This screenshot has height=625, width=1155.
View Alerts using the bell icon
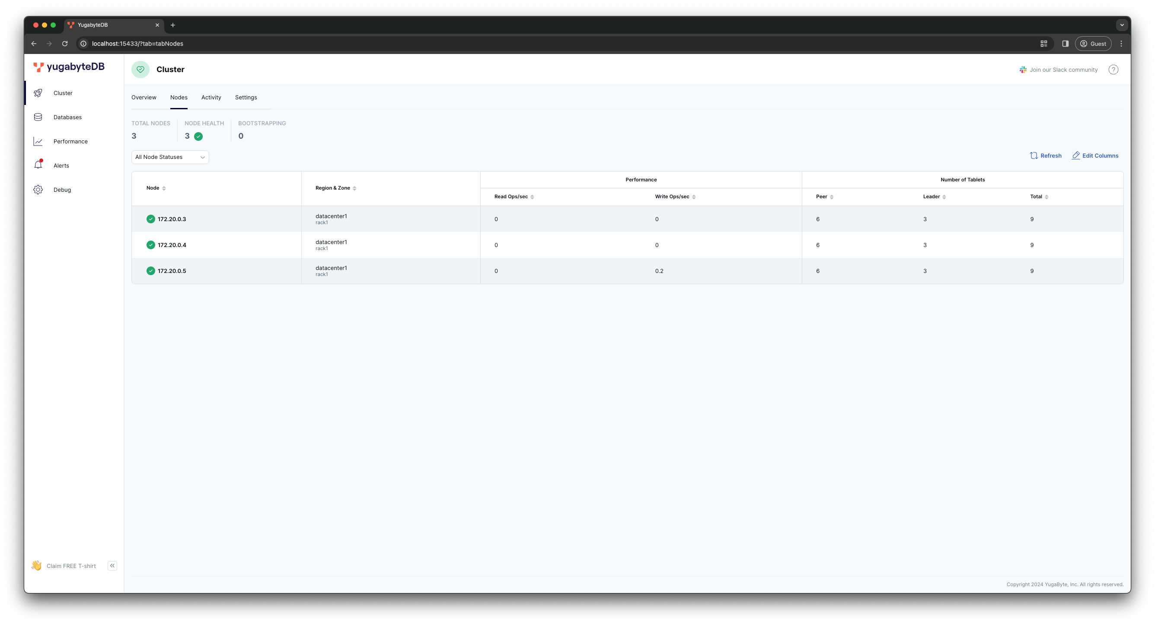pyautogui.click(x=38, y=165)
